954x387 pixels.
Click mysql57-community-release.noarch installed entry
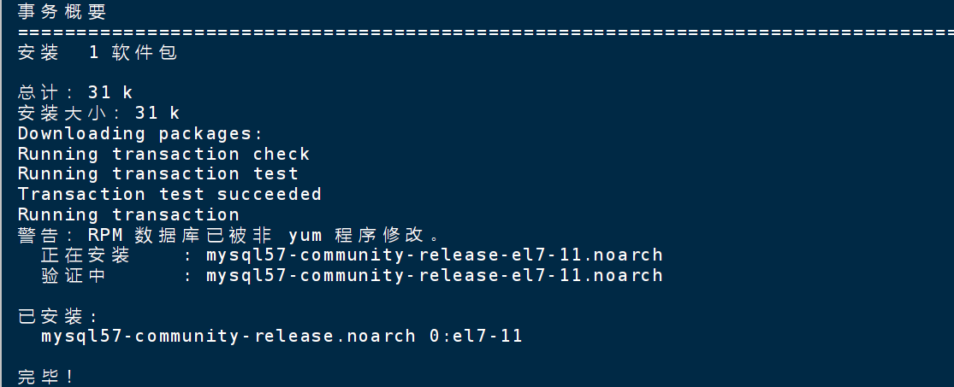pos(228,336)
